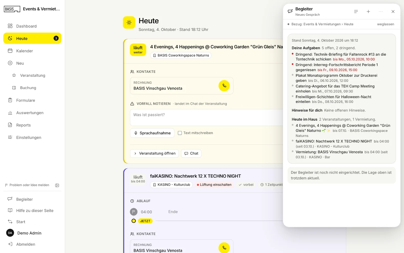Click the 04:00 Ende flag icon
The image size is (404, 253).
(134, 212)
